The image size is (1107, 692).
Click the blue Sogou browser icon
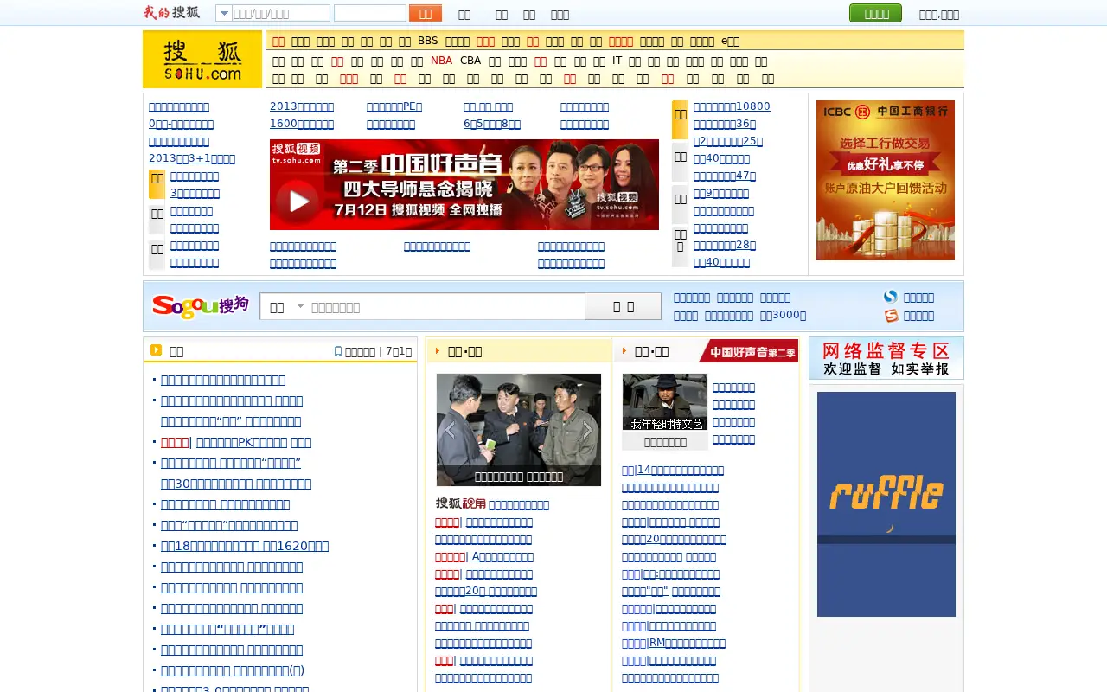891,297
